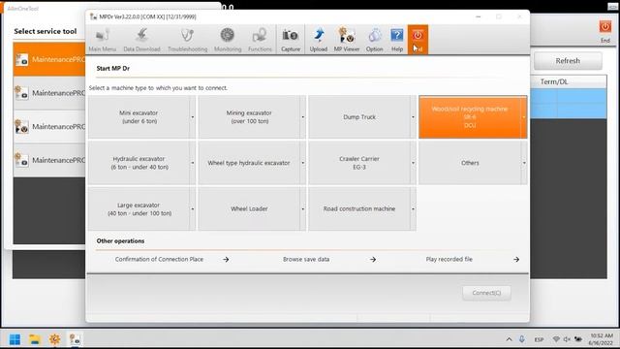Open Windows Start menu
This screenshot has height=349, width=620.
coord(15,339)
